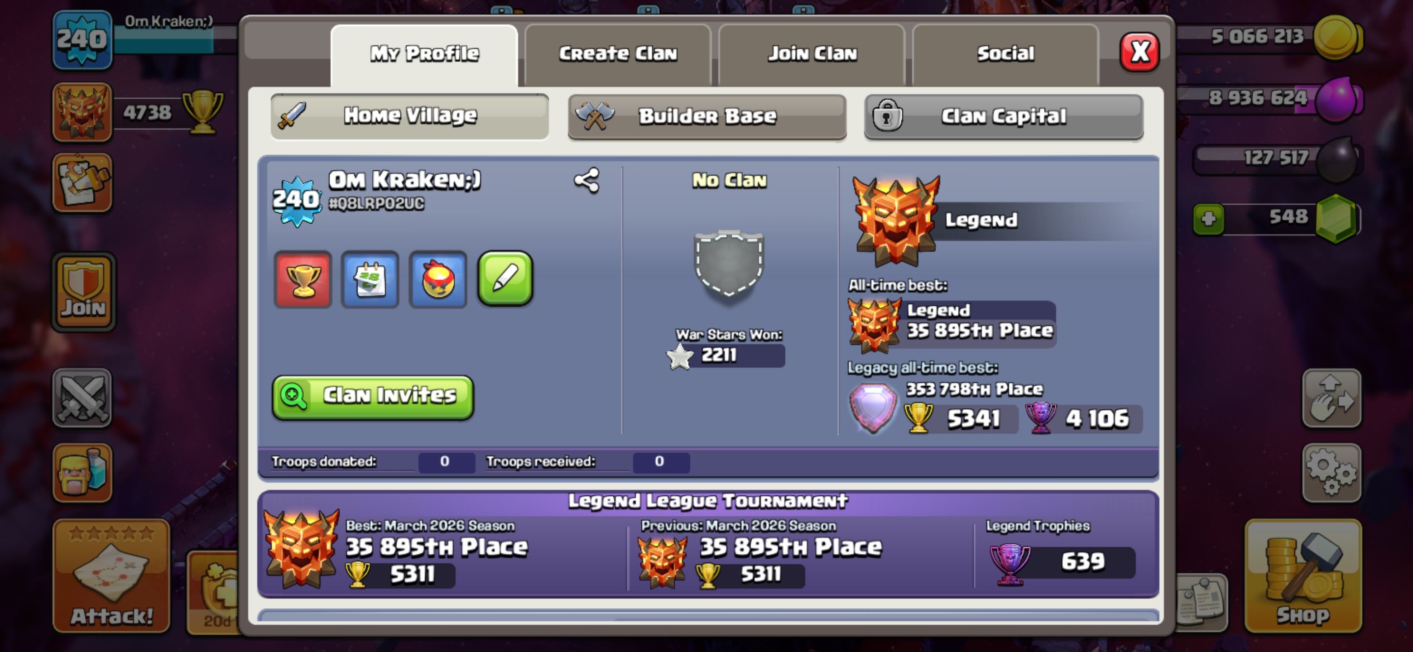This screenshot has height=652, width=1413.
Task: Select the Builder Base section
Action: click(x=707, y=116)
